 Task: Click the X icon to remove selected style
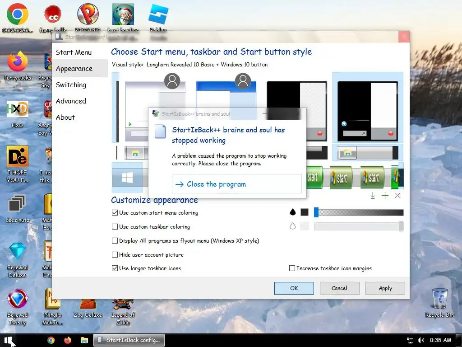(x=397, y=195)
